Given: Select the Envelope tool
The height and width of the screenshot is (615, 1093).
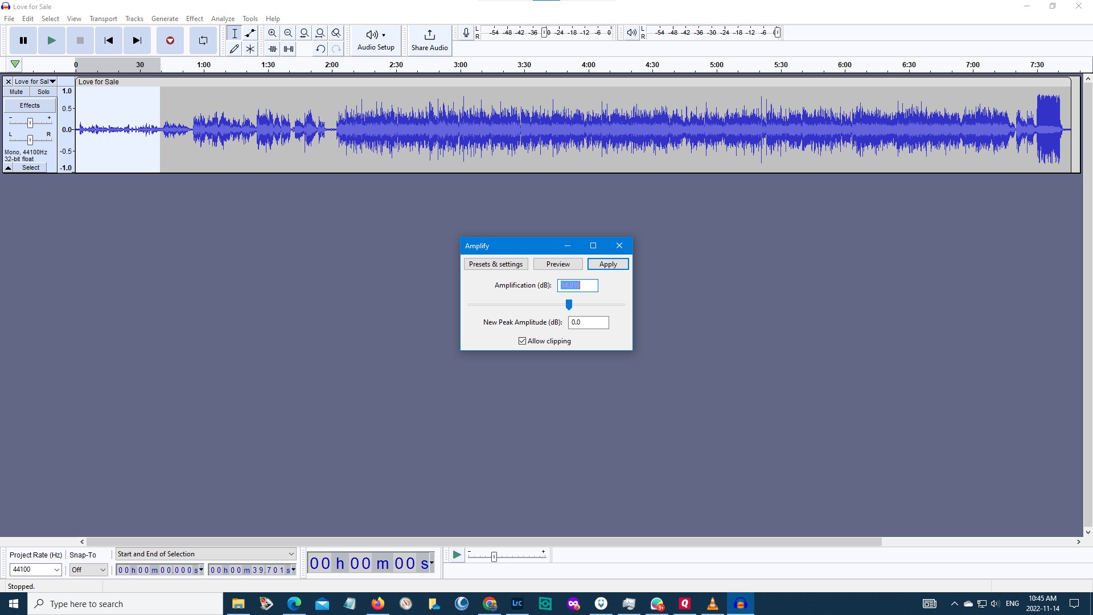Looking at the screenshot, I should click(250, 33).
